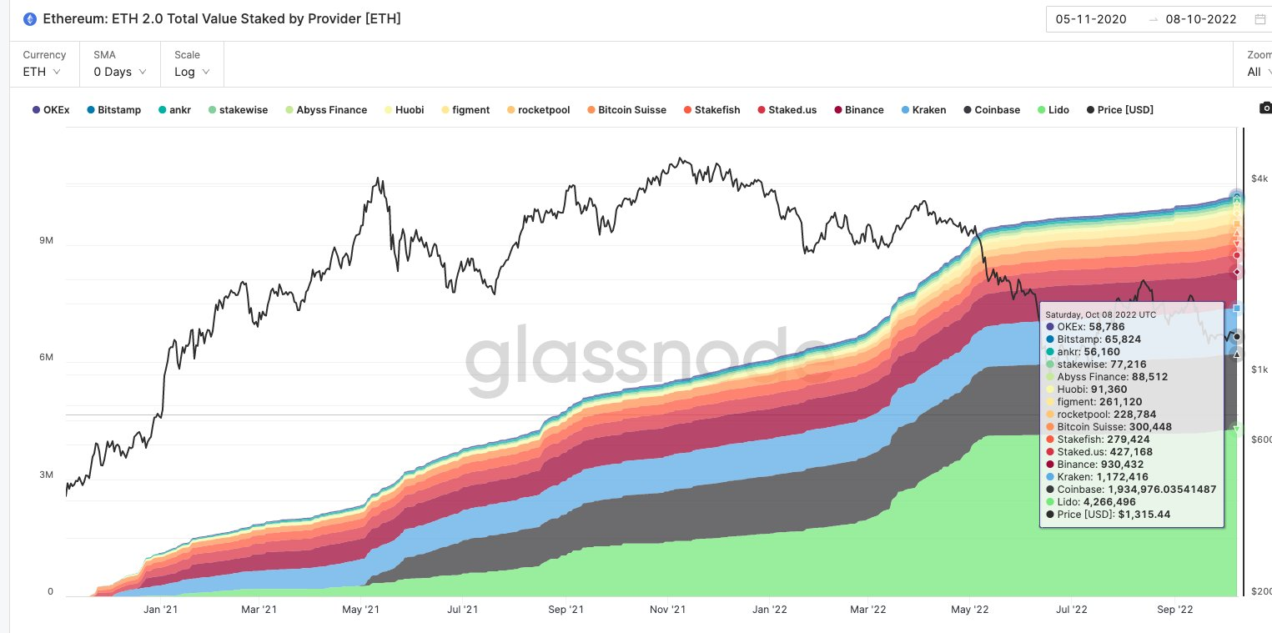Open the Scale Log dropdown

(x=193, y=64)
